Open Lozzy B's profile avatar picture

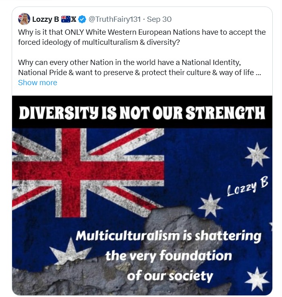24,19
